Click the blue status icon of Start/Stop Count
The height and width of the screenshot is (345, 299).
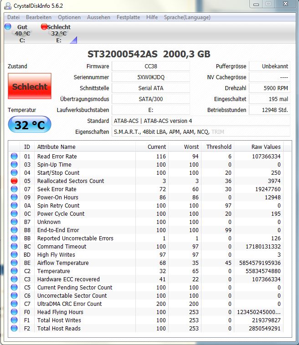point(14,172)
